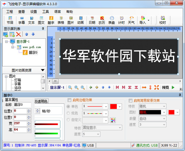Insert a 日期 date element
The width and height of the screenshot is (185, 151).
(x=92, y=20)
